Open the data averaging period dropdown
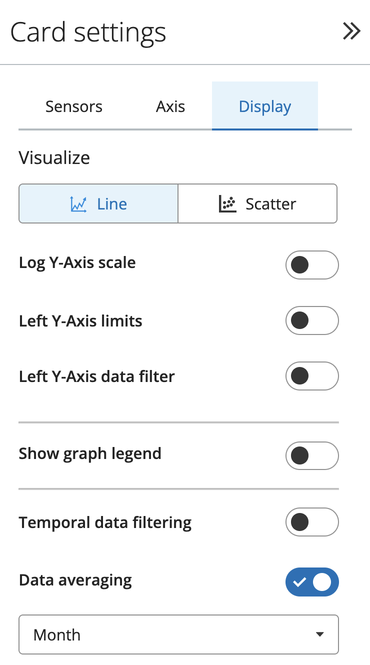370x665 pixels. point(178,634)
